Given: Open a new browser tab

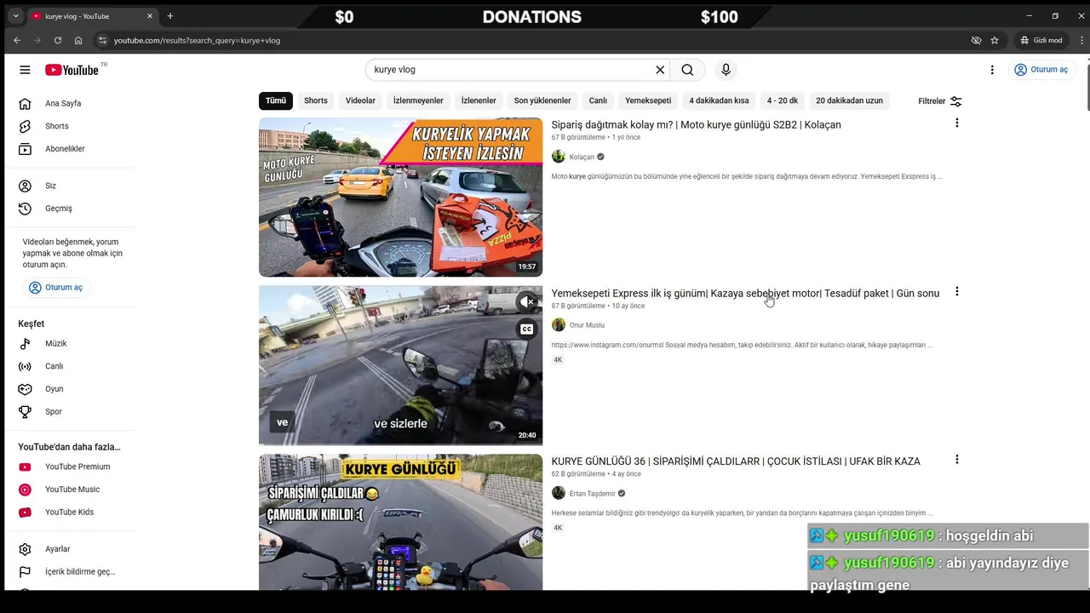Looking at the screenshot, I should 170,16.
